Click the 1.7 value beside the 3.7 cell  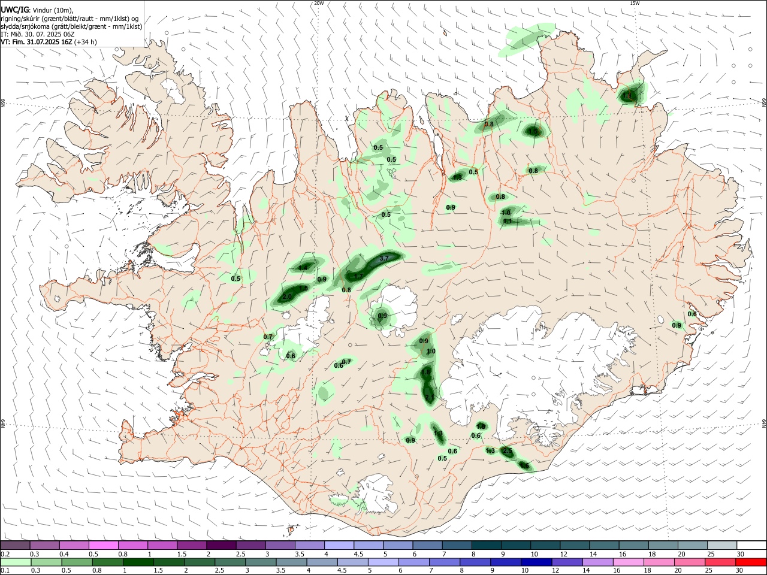358,276
